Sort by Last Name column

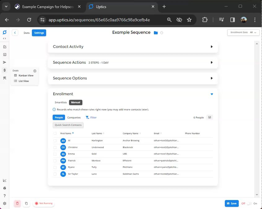point(98,133)
